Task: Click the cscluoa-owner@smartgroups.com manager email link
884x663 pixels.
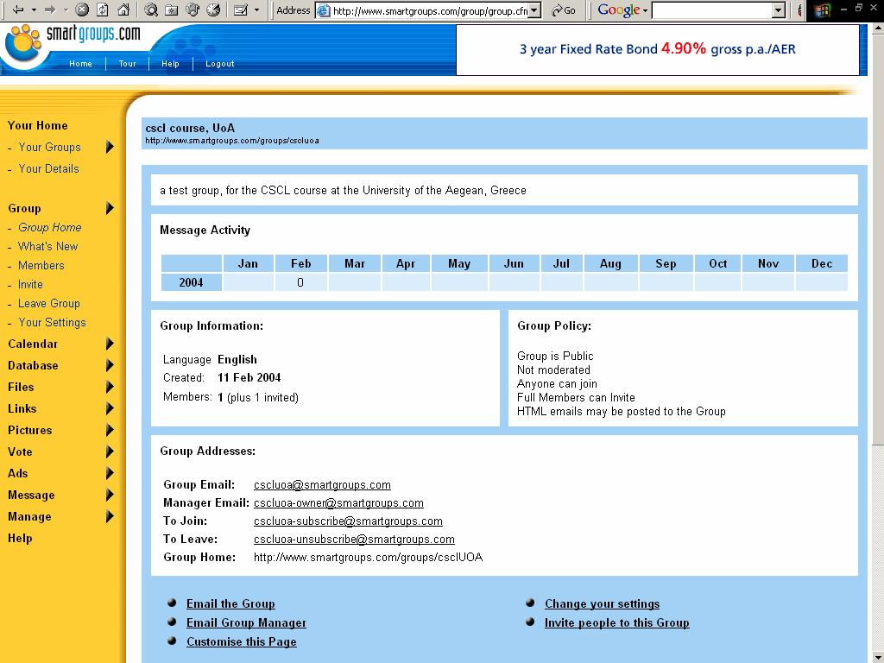Action: pyautogui.click(x=338, y=503)
